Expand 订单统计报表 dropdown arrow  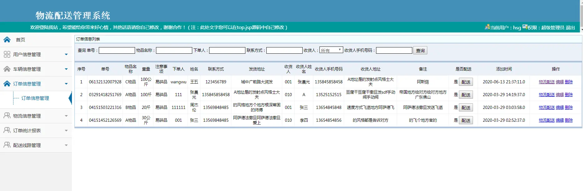point(66,130)
